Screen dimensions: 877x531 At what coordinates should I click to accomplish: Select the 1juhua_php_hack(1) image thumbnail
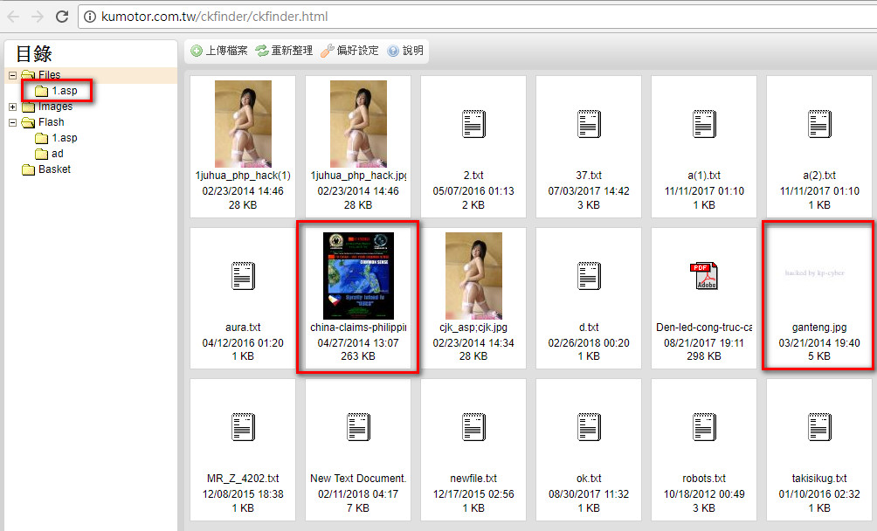click(x=244, y=123)
